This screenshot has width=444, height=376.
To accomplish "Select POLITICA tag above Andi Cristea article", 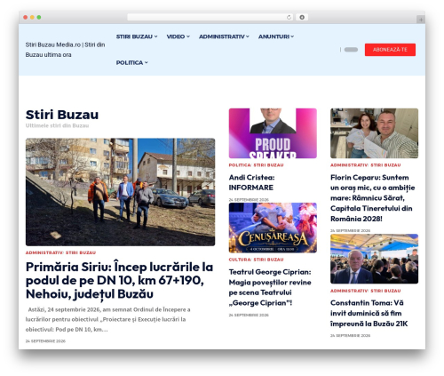I will [240, 165].
